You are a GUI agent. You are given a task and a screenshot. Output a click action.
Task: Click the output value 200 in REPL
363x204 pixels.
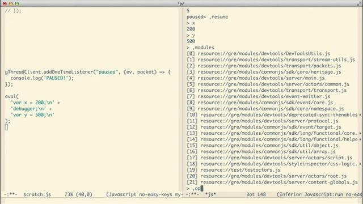pos(191,29)
